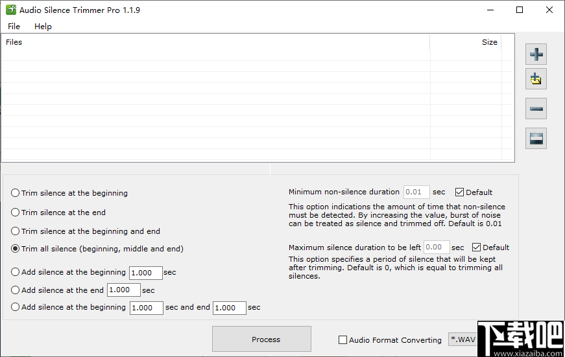This screenshot has height=357, width=565.
Task: Click the green app icon in title bar
Action: click(x=11, y=10)
